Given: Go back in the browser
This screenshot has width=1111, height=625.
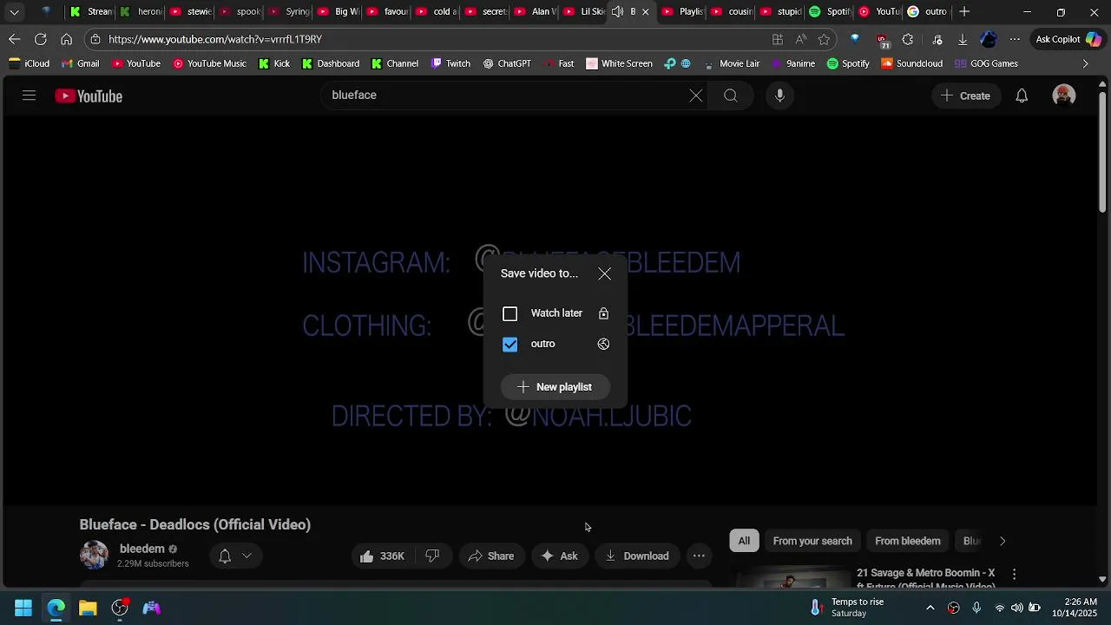Looking at the screenshot, I should pos(15,39).
